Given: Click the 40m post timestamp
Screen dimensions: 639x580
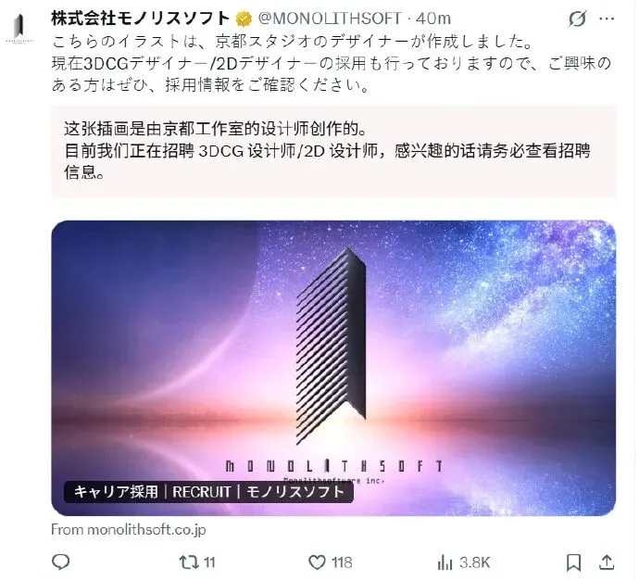Looking at the screenshot, I should [x=432, y=19].
